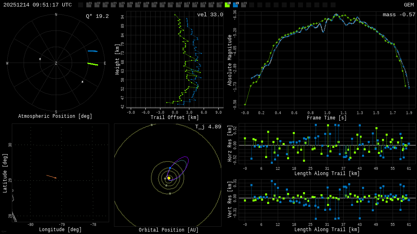Click the GEM shower label

pos(408,5)
